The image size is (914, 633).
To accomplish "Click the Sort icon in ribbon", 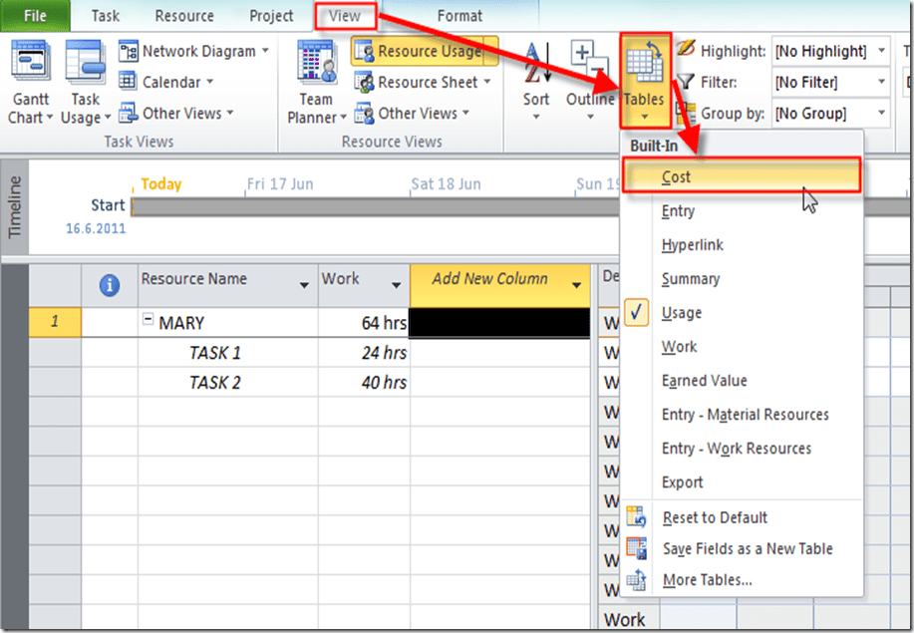I will click(536, 77).
